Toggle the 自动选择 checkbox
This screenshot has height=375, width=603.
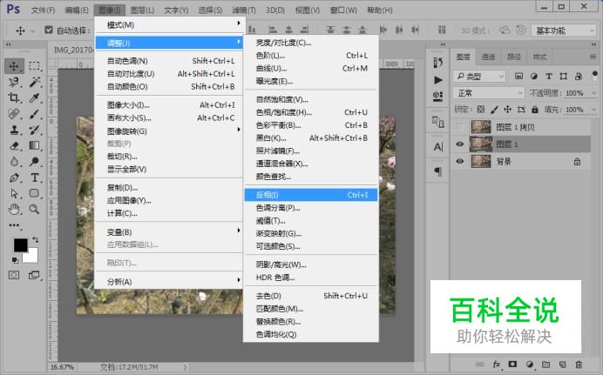(x=49, y=30)
